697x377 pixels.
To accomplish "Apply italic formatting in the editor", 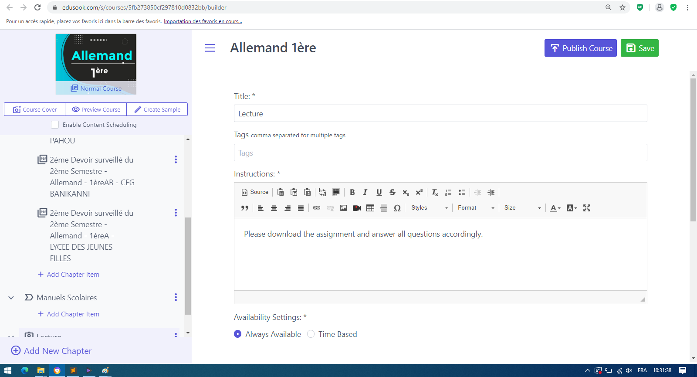I will tap(365, 192).
